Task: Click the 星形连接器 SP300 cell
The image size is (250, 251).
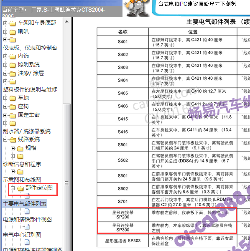Action: [x=123, y=228]
